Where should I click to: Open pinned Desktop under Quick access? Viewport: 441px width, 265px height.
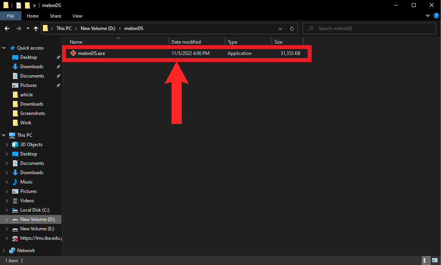click(x=28, y=57)
